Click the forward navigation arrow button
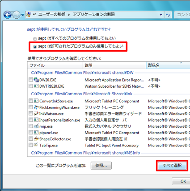The height and width of the screenshot is (191, 190). pos(17,15)
